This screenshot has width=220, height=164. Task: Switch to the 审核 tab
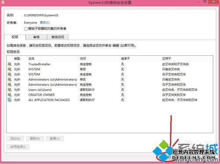(x=36, y=37)
